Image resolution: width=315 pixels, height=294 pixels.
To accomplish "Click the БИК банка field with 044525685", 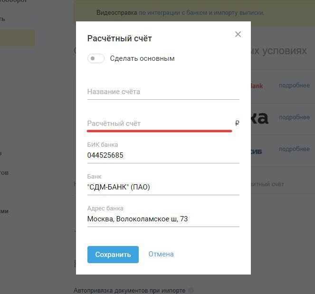I will tap(163, 155).
